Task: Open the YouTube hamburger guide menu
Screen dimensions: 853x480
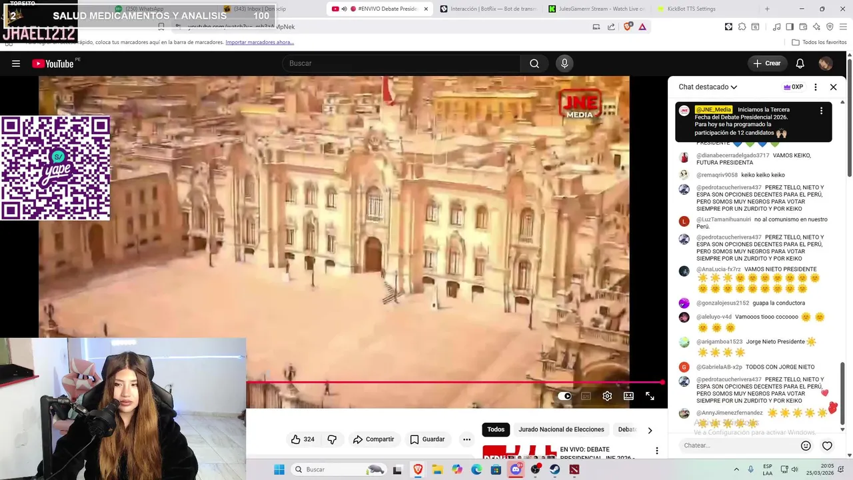Action: (x=16, y=63)
